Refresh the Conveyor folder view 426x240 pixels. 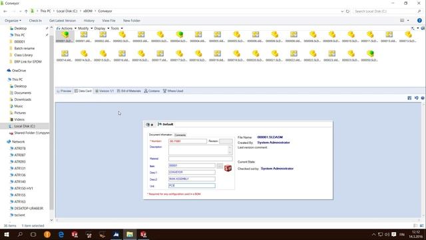(347, 11)
